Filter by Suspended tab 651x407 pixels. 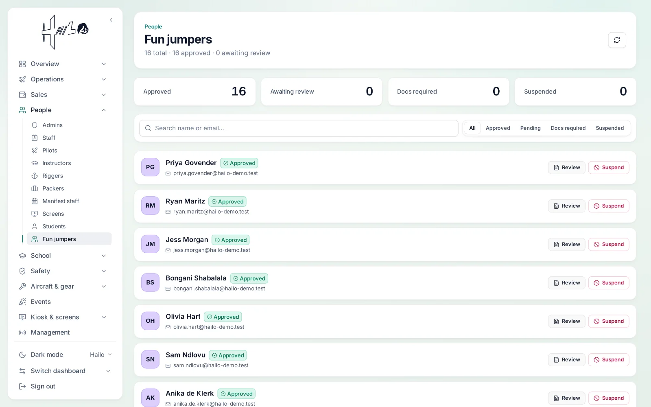(x=609, y=128)
